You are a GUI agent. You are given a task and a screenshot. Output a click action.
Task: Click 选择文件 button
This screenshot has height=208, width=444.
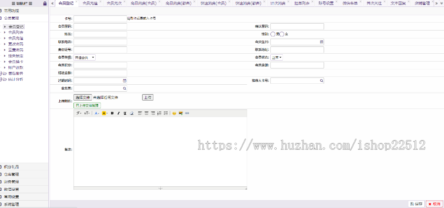tap(83, 98)
